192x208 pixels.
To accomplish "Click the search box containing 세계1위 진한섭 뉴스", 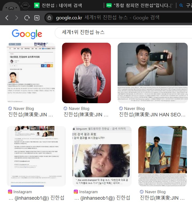I will click(x=123, y=33).
